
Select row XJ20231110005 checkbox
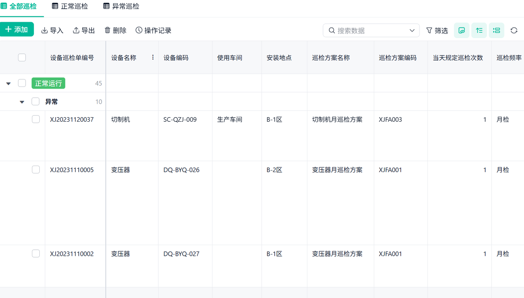pyautogui.click(x=36, y=170)
